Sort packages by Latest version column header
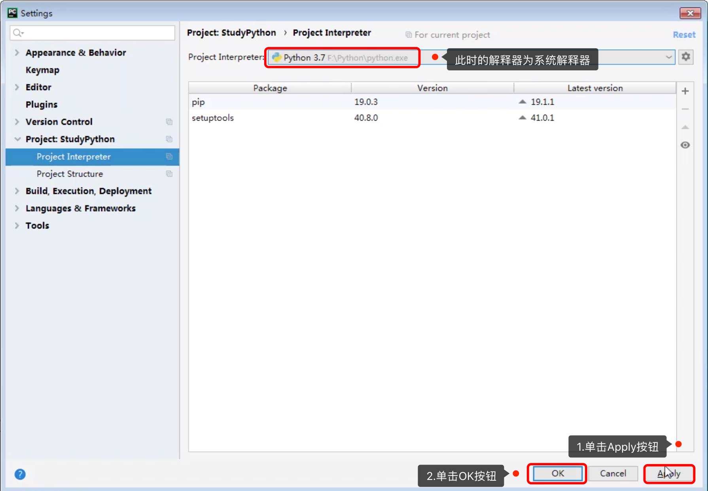This screenshot has height=491, width=708. [594, 88]
